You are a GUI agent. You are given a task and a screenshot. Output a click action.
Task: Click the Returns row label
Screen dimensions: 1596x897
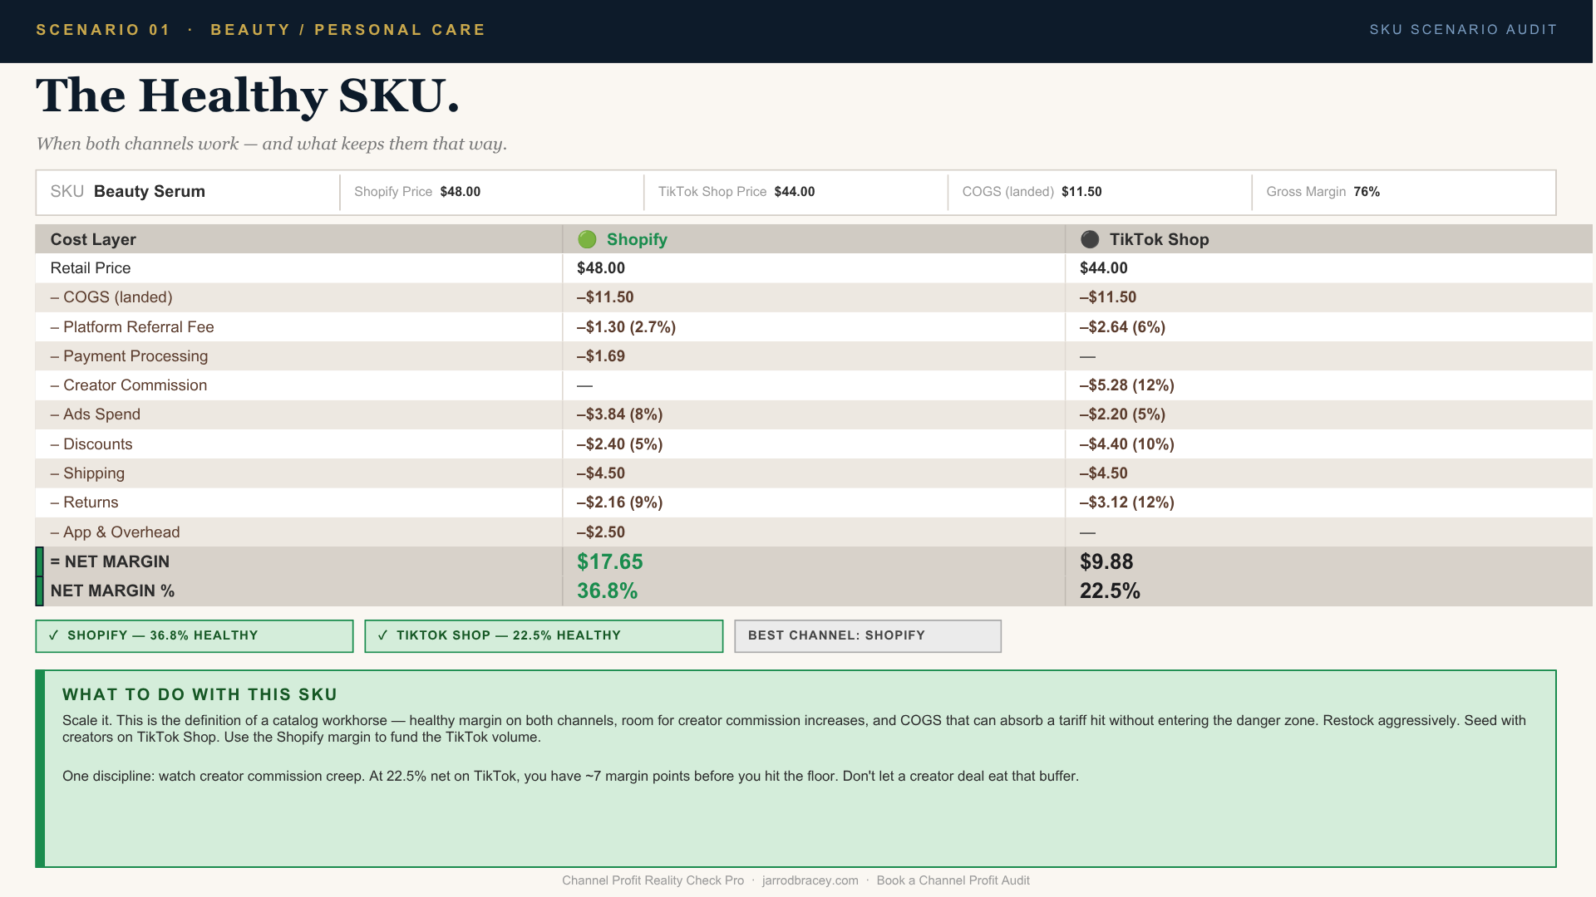point(84,502)
